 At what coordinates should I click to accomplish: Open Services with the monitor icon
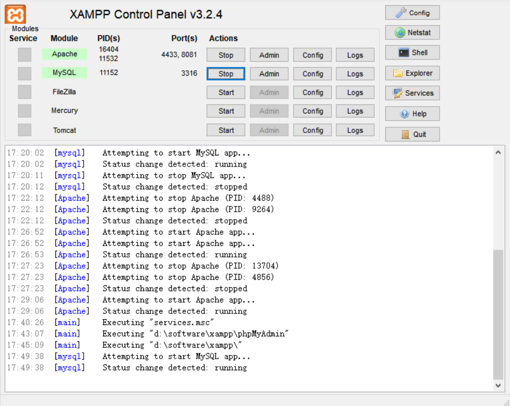coord(412,93)
